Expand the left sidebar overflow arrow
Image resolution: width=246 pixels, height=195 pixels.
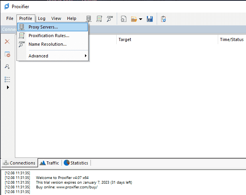point(7,87)
